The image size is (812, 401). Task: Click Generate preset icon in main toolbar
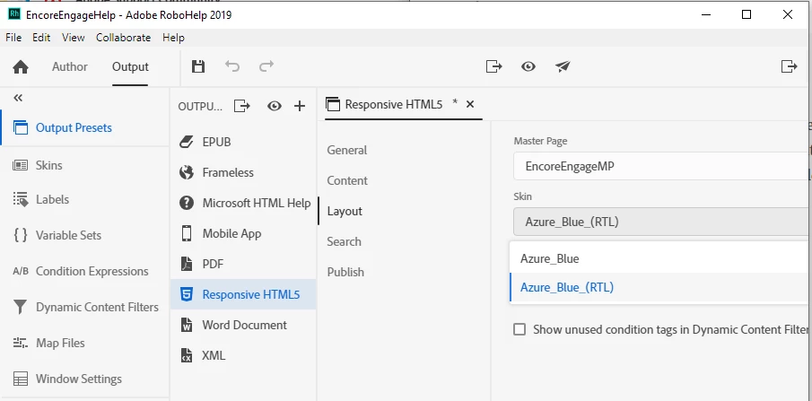click(x=494, y=66)
